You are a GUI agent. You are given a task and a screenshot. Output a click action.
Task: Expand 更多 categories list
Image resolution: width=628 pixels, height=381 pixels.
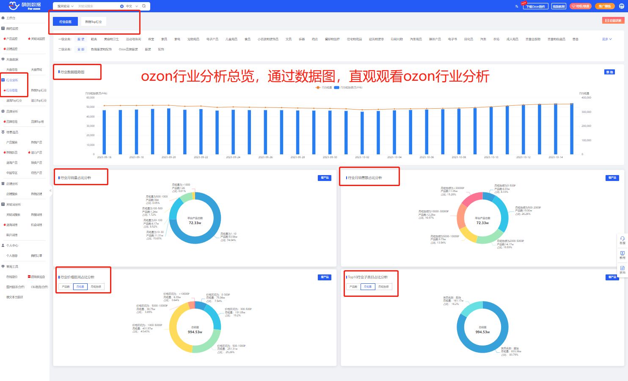tap(606, 39)
